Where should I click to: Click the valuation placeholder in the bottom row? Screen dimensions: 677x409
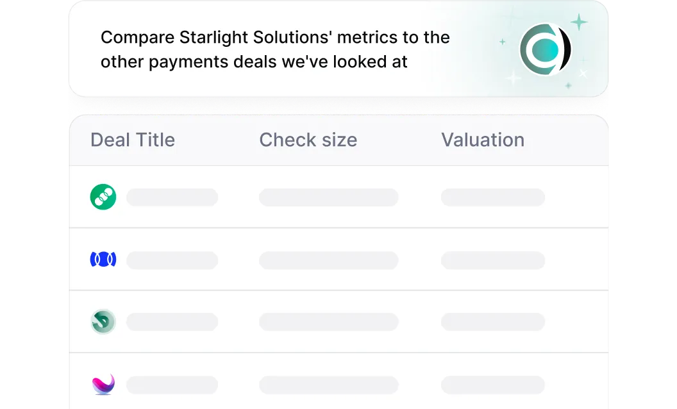point(493,385)
